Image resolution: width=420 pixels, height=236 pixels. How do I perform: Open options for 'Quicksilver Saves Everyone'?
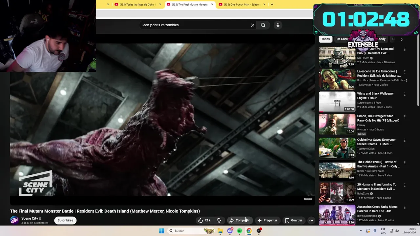[405, 140]
